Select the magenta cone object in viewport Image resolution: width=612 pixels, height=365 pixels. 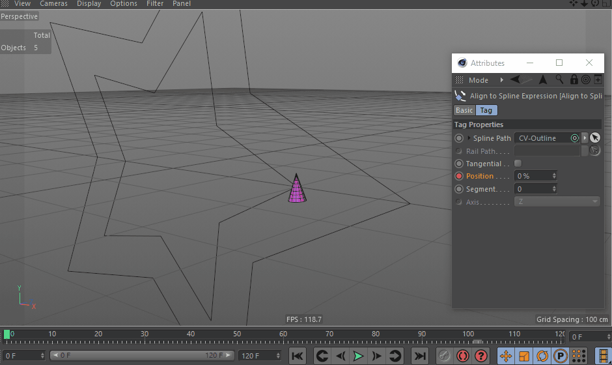coord(297,189)
